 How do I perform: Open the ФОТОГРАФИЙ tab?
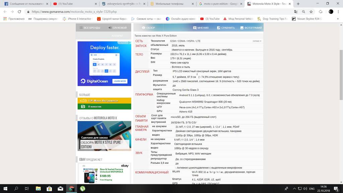251,28
